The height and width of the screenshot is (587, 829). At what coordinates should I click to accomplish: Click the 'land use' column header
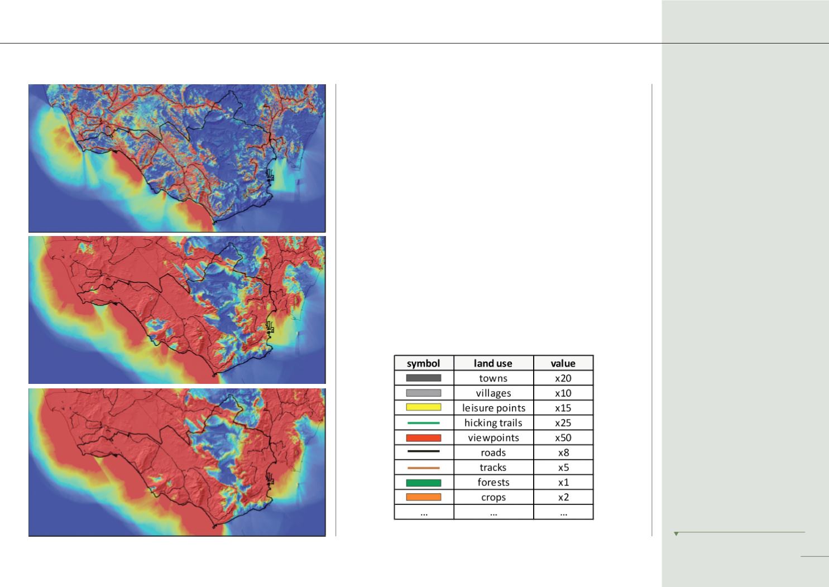(x=493, y=363)
